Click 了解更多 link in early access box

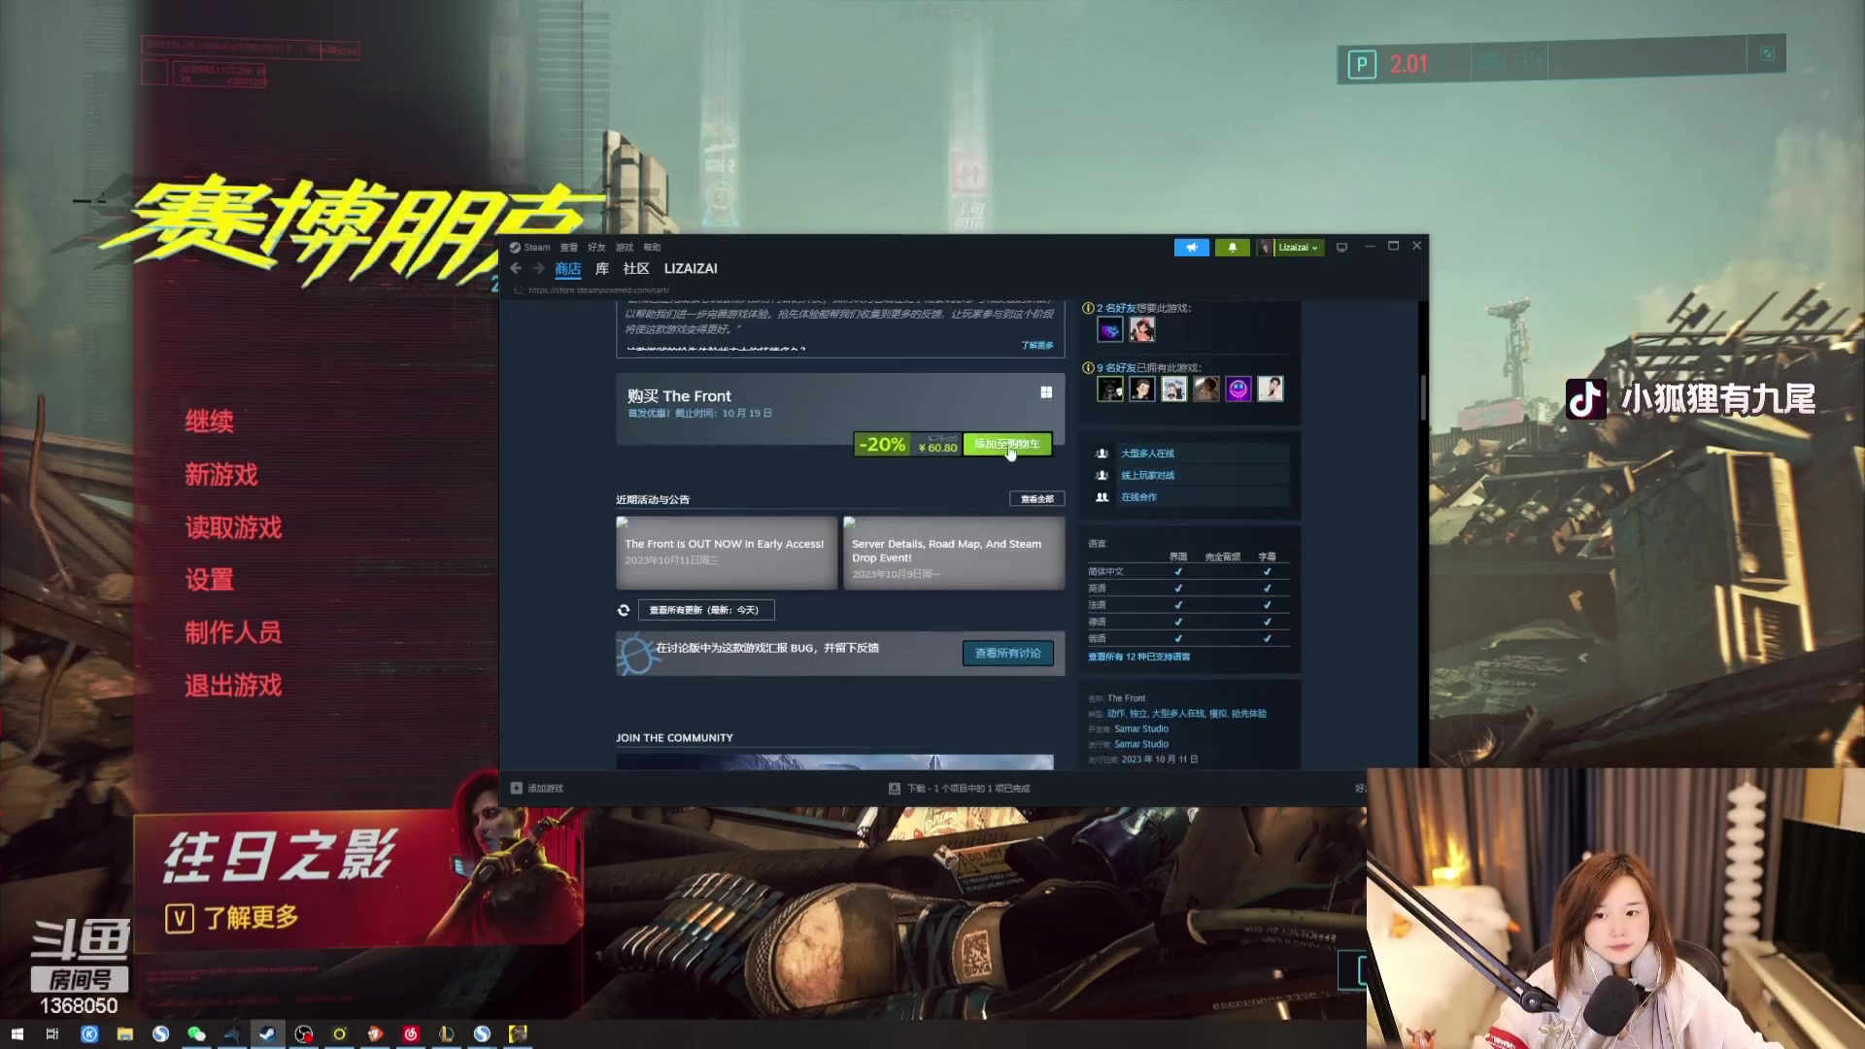(x=1036, y=346)
